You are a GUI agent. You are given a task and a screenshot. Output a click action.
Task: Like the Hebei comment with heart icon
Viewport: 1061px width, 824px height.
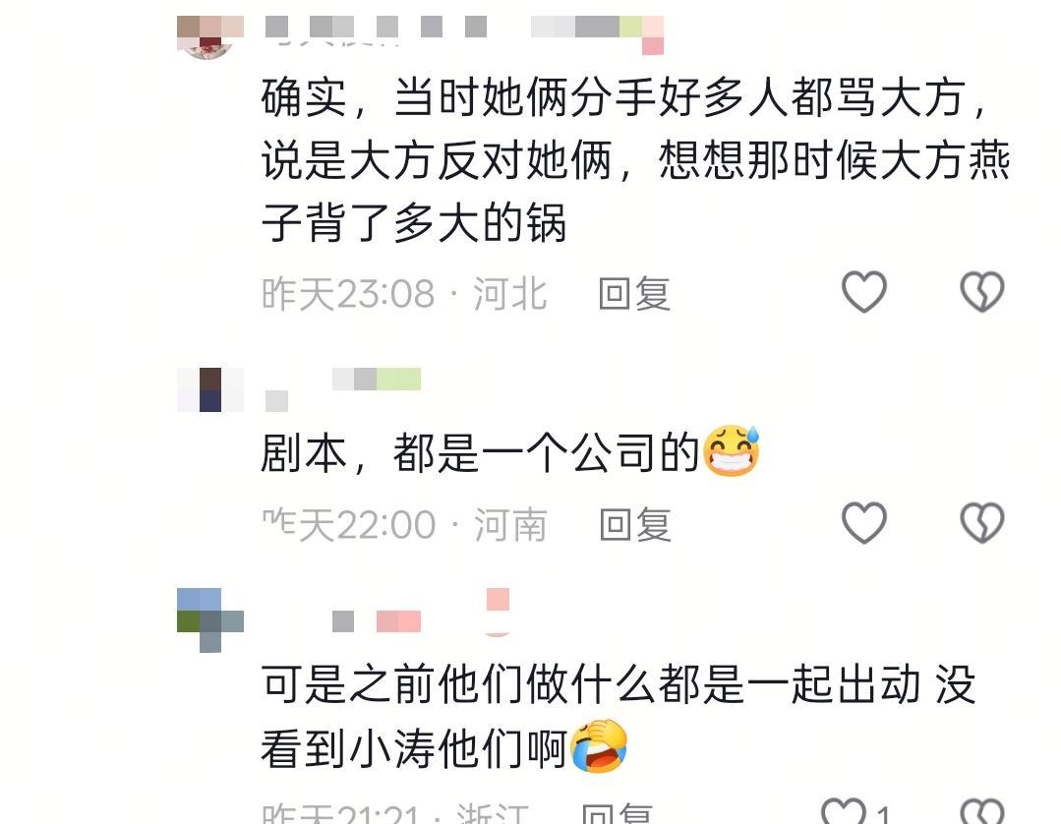pos(864,292)
